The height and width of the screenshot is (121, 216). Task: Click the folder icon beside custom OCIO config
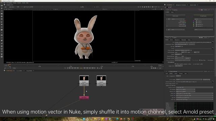point(213,82)
